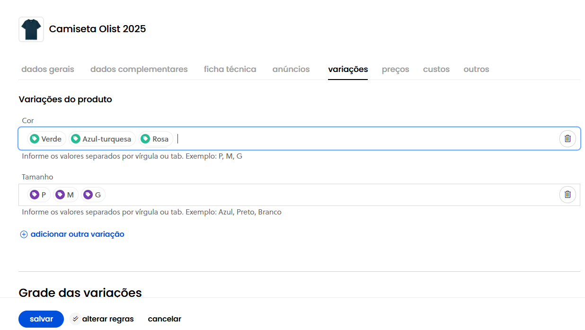
Task: Open the anúncios tab
Action: 291,69
